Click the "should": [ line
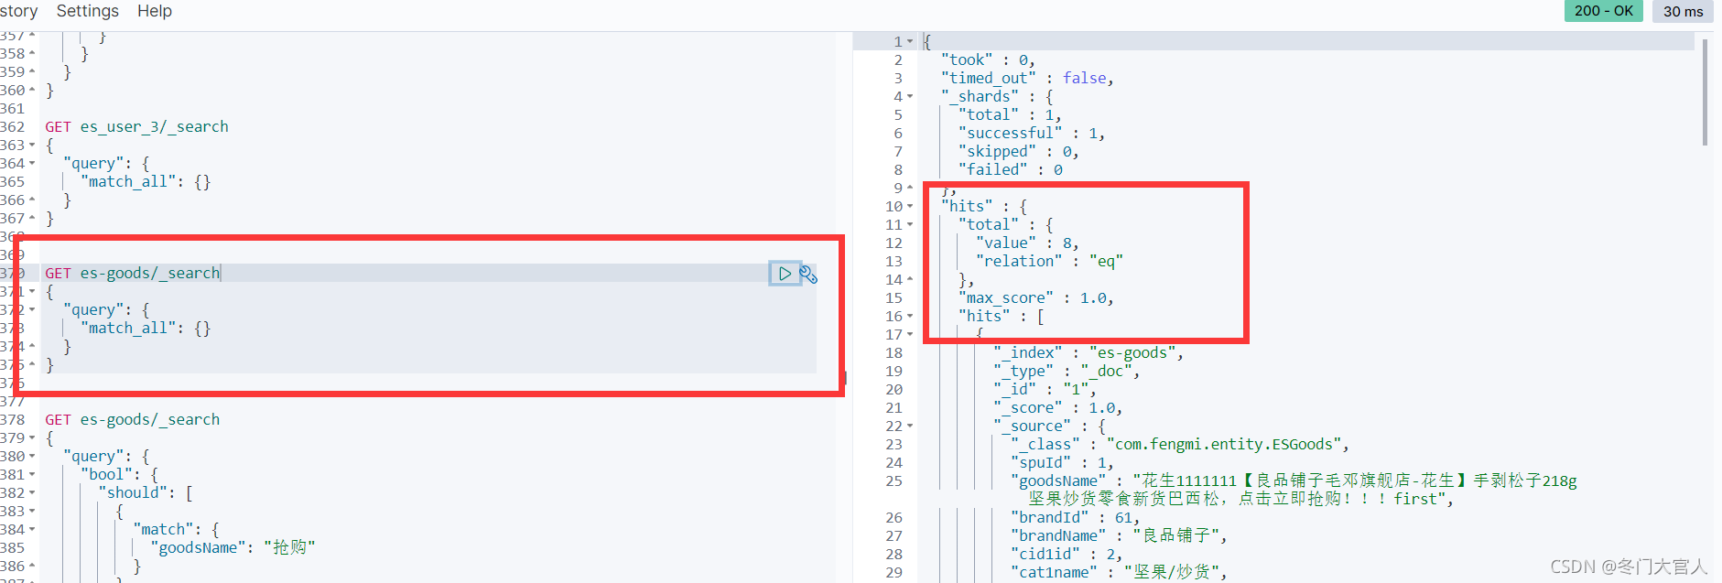1722x583 pixels. (146, 492)
